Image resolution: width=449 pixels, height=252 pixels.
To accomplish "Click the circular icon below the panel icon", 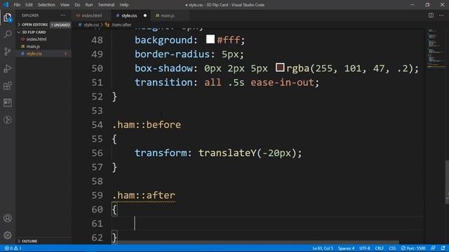I will (8, 120).
